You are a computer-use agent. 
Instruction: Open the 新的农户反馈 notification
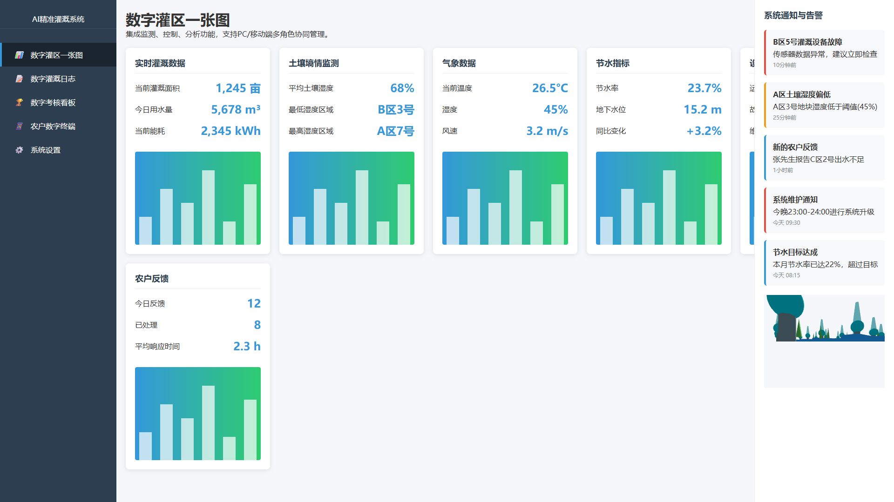pyautogui.click(x=824, y=158)
